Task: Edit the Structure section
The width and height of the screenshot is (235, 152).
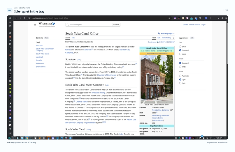Action: (79, 60)
